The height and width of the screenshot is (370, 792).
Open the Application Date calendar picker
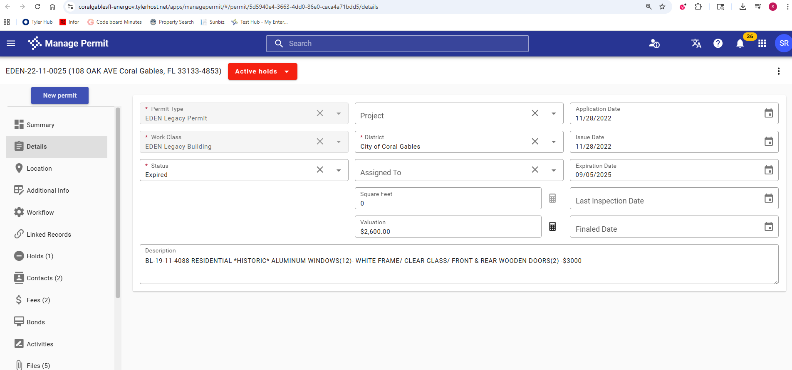(768, 113)
